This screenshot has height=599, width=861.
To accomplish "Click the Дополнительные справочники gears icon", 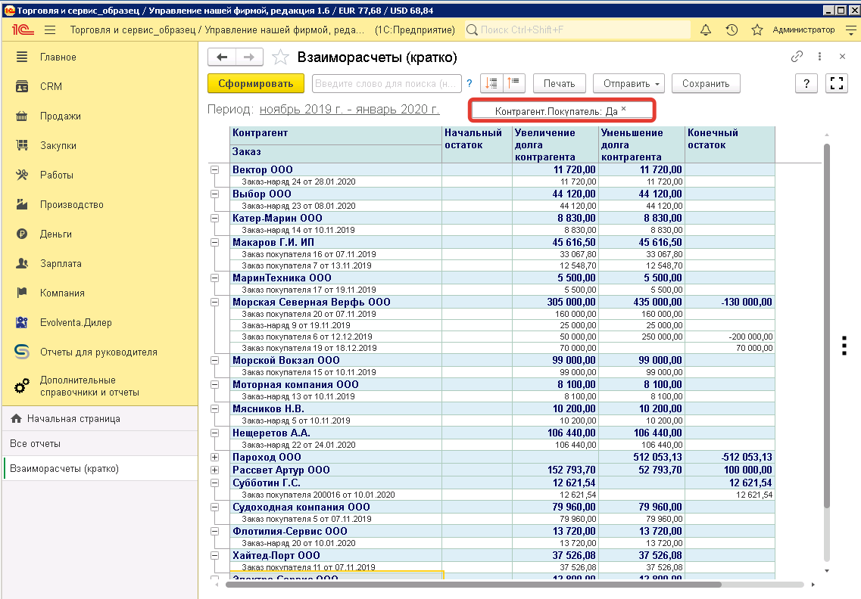I will pos(22,386).
